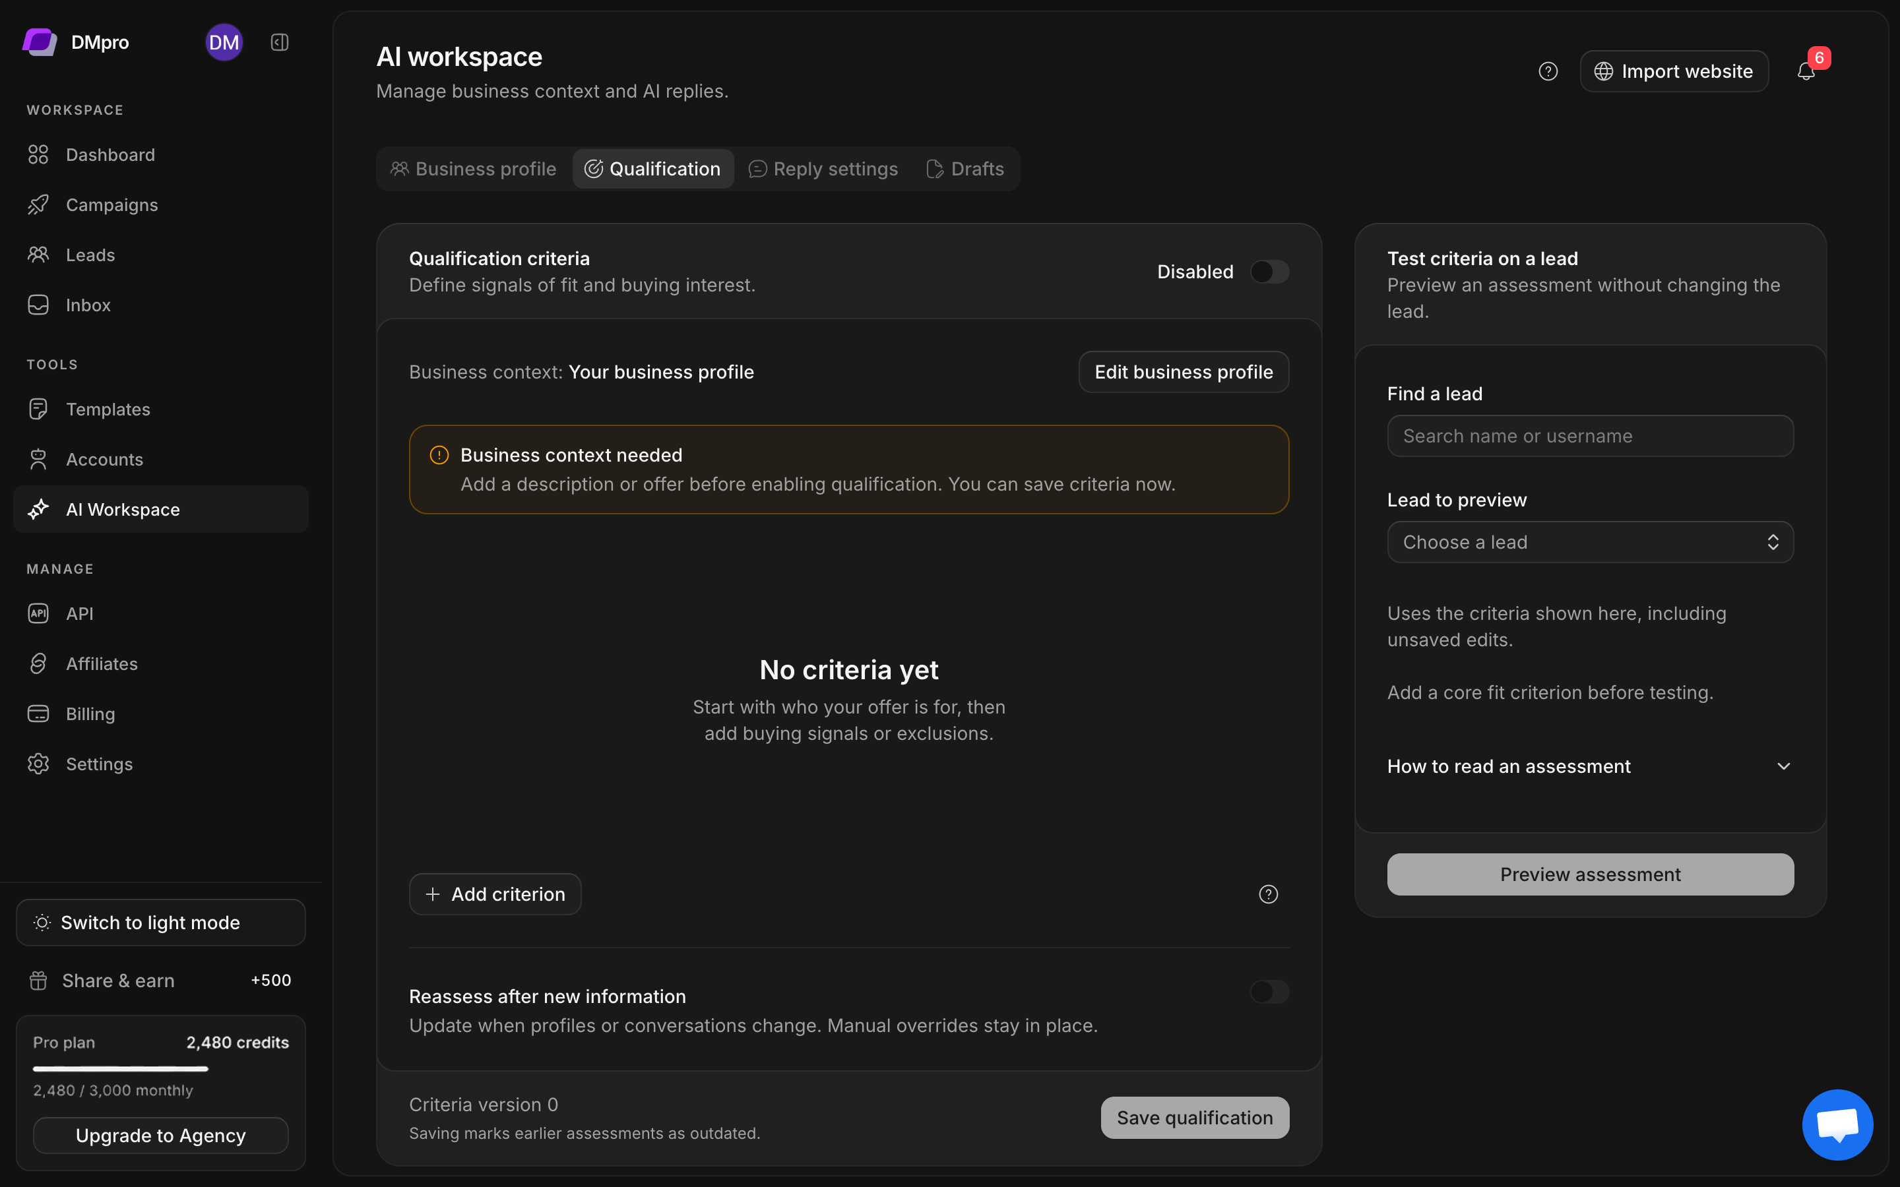Expand How to read an assessment

tap(1590, 766)
